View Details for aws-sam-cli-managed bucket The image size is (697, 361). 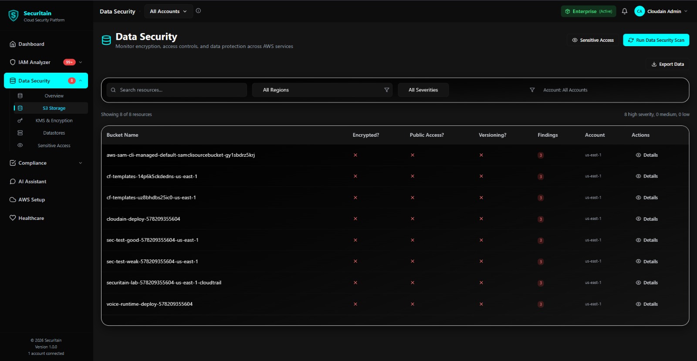pos(647,155)
